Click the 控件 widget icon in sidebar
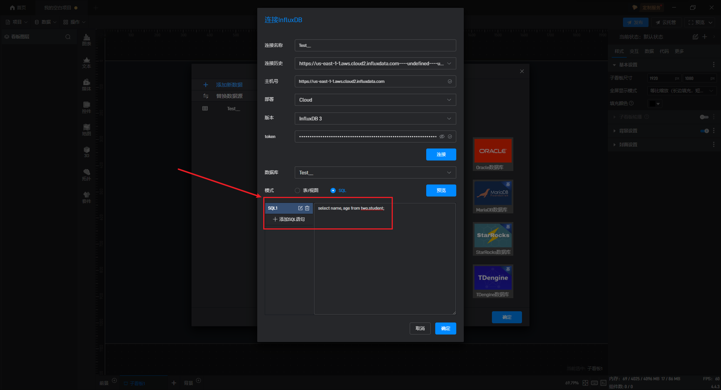The image size is (721, 390). 86,107
